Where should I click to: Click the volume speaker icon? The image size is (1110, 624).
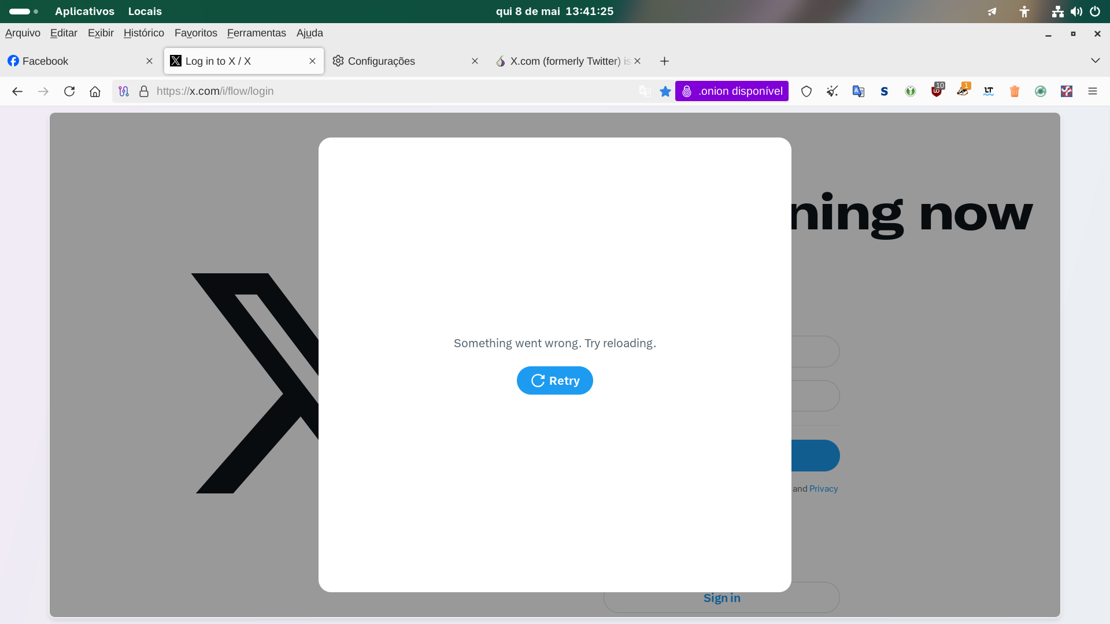coord(1076,12)
